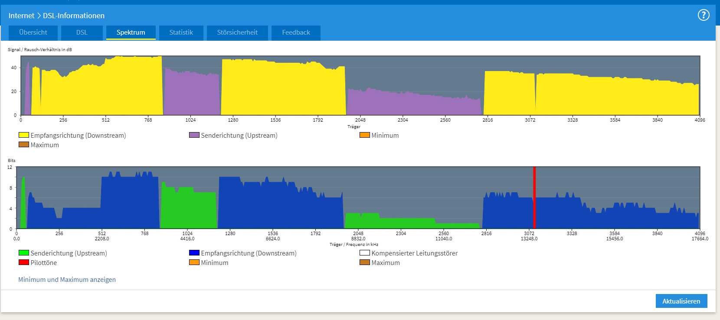This screenshot has width=720, height=320.
Task: Open the help question mark icon
Action: (x=703, y=15)
